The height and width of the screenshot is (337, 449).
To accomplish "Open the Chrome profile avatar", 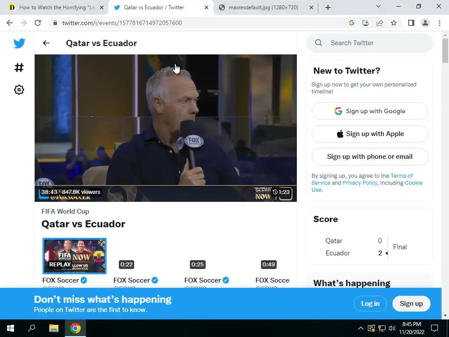I will tap(425, 23).
